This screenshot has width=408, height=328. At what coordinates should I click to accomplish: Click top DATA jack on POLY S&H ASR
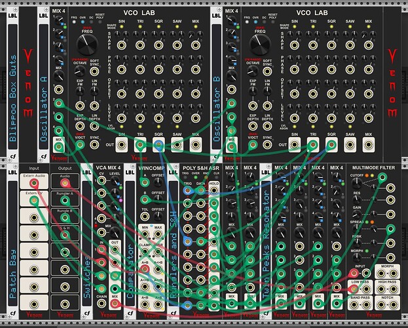pyautogui.click(x=200, y=190)
